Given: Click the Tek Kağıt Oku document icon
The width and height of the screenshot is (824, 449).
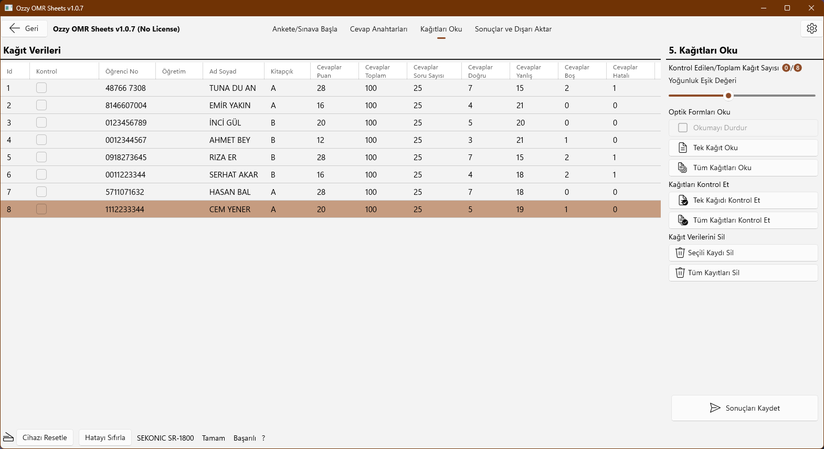Looking at the screenshot, I should coord(682,148).
